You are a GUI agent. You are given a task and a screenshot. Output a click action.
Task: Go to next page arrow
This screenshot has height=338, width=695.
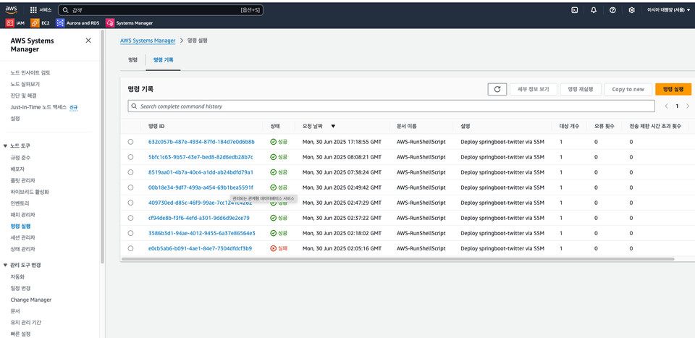coord(688,106)
